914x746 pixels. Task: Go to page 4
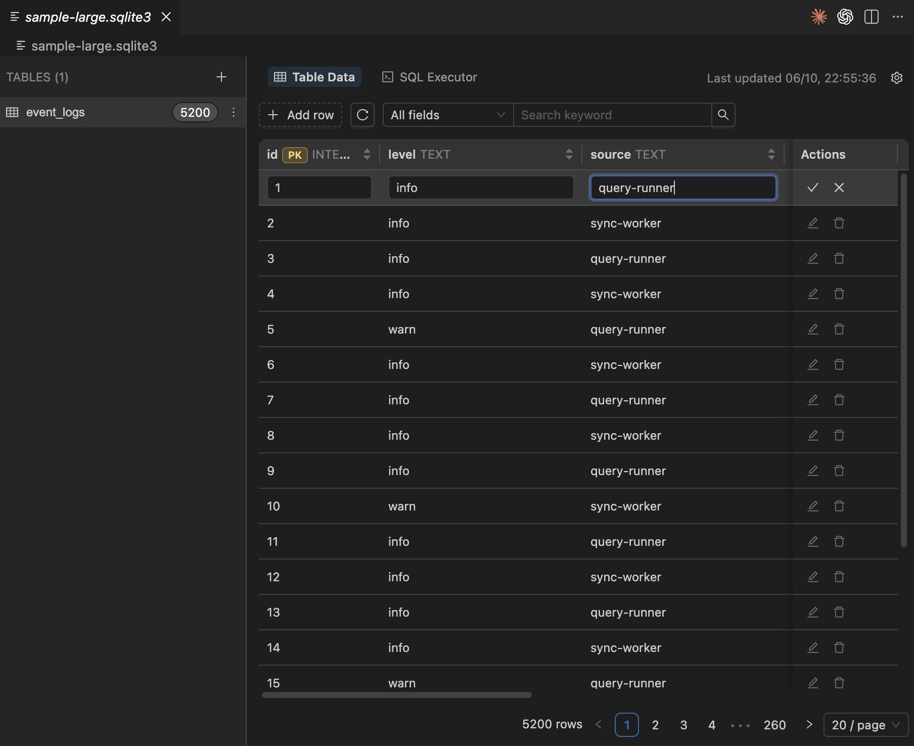pos(712,725)
